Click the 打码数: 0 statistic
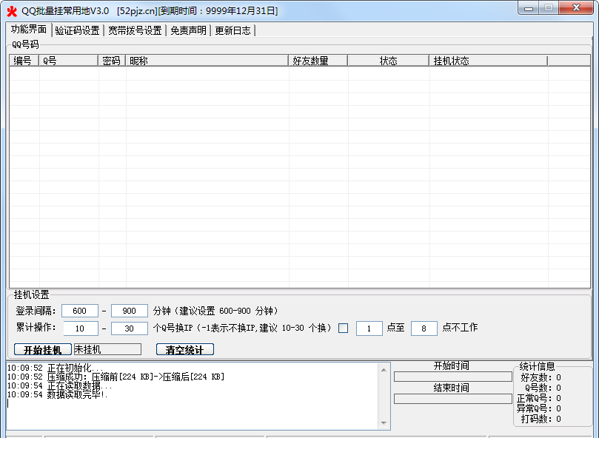 click(x=541, y=419)
